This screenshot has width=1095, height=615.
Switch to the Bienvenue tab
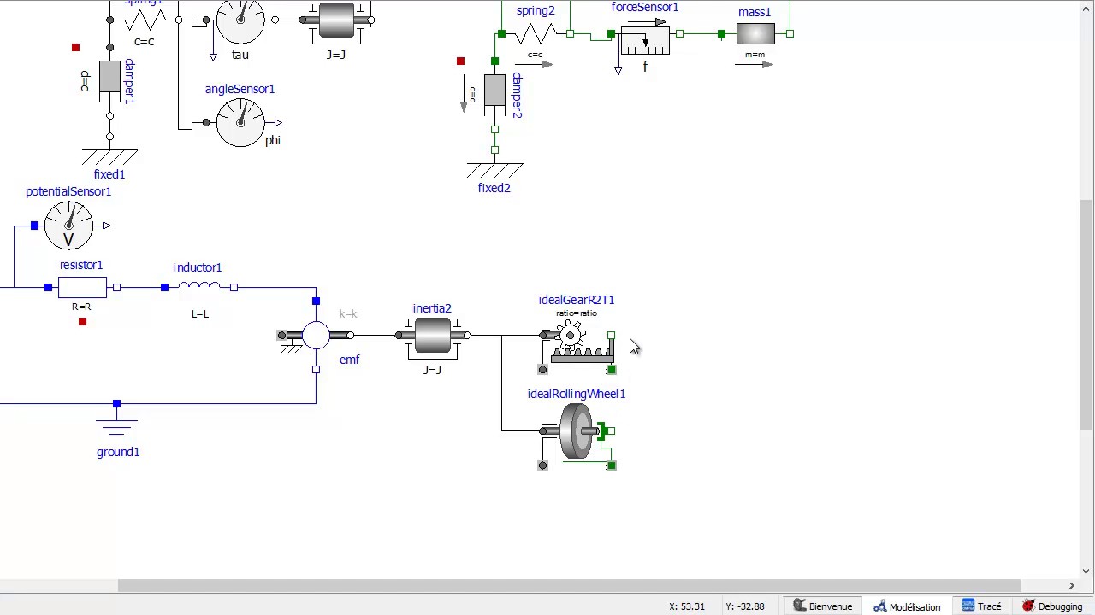click(822, 606)
